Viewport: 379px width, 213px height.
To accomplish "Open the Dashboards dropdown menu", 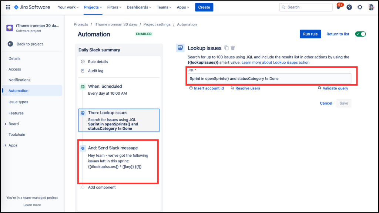I will [139, 7].
